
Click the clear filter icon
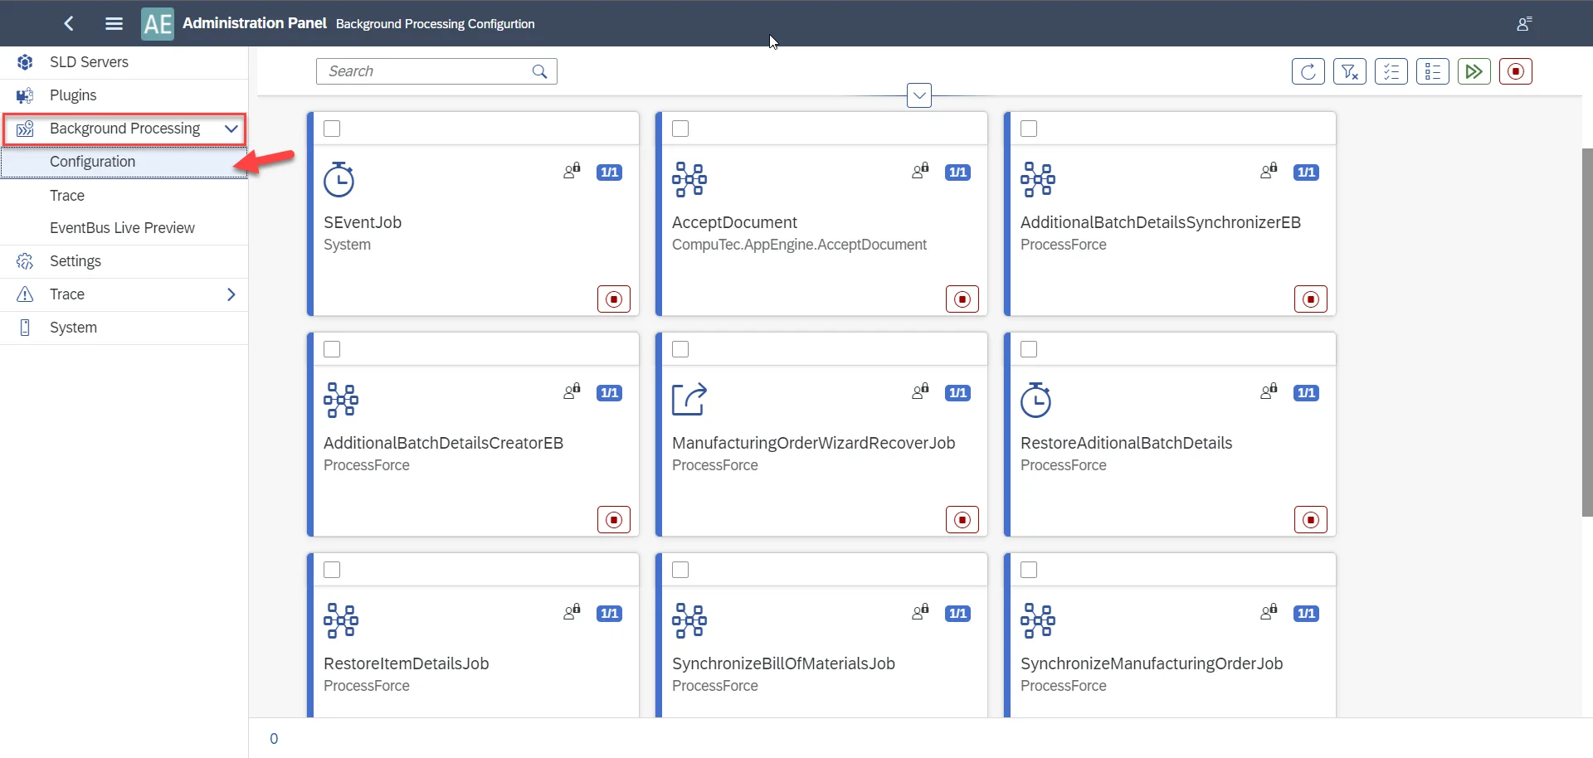tap(1349, 72)
